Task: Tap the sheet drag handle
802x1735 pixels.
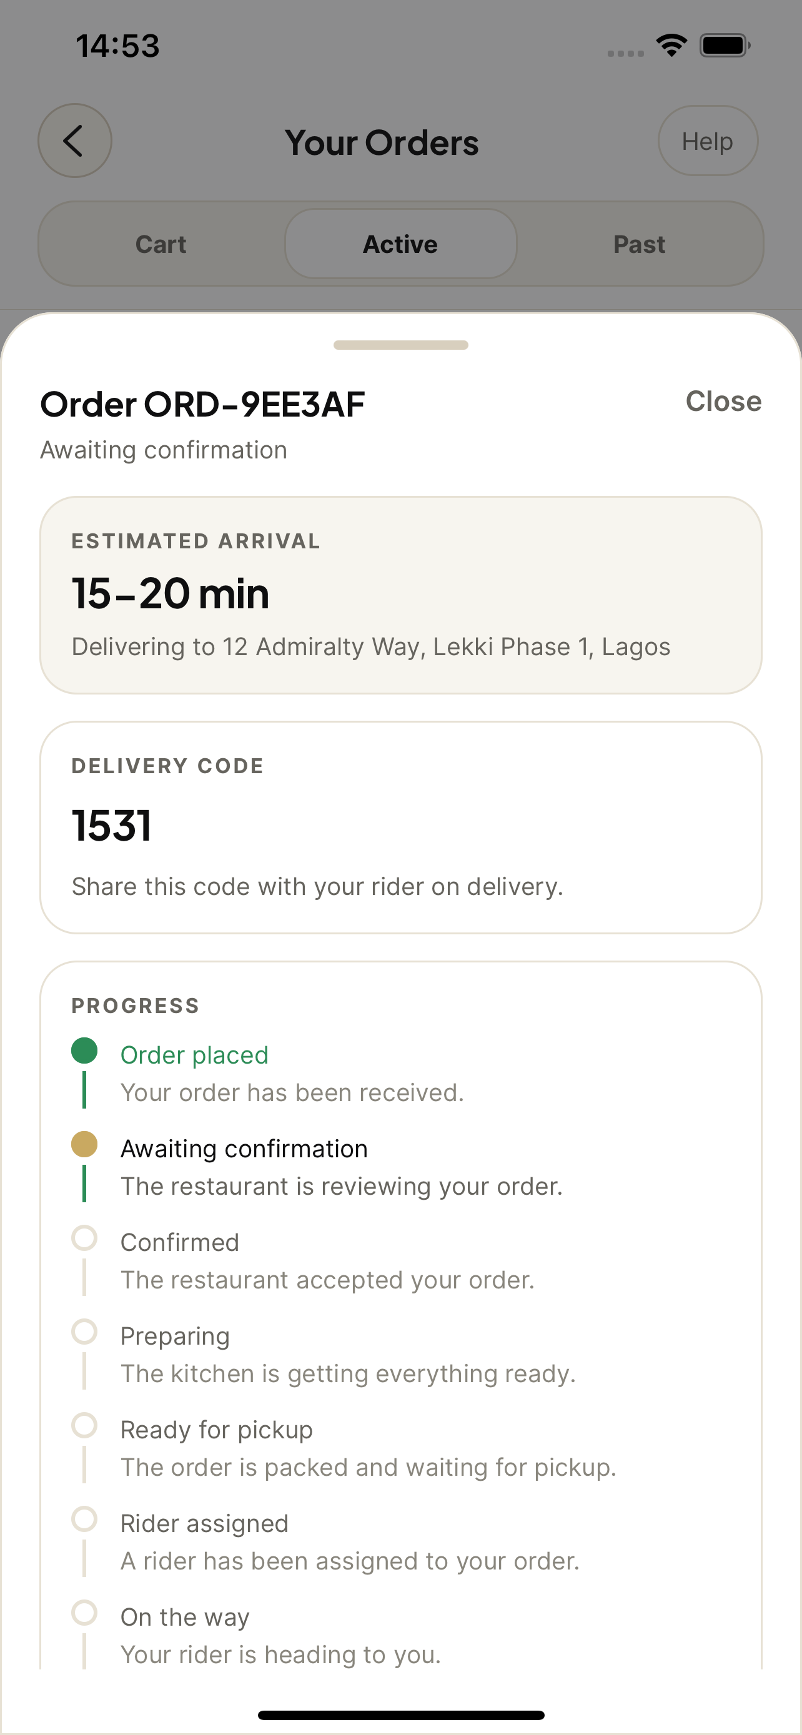Action: pos(400,345)
